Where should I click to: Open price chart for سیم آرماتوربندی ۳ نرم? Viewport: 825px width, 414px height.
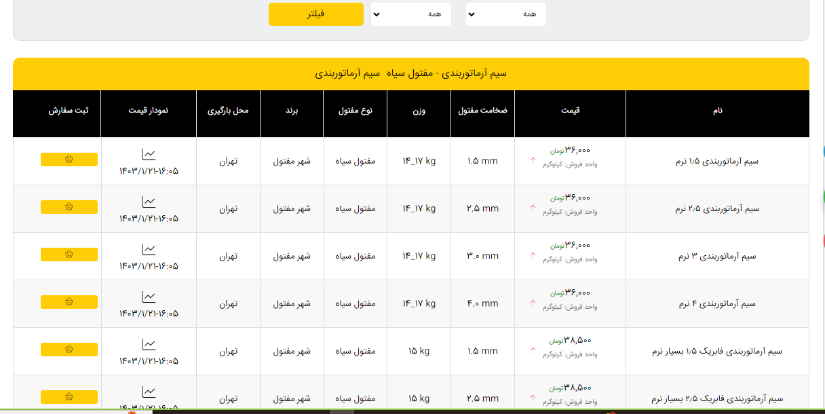[x=149, y=249]
